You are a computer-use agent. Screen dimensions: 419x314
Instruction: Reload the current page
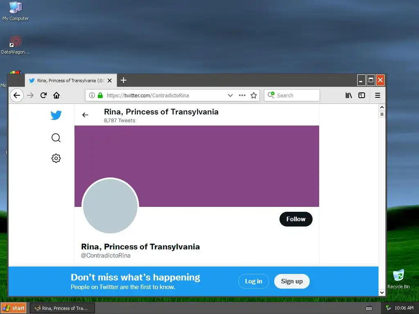pos(43,95)
